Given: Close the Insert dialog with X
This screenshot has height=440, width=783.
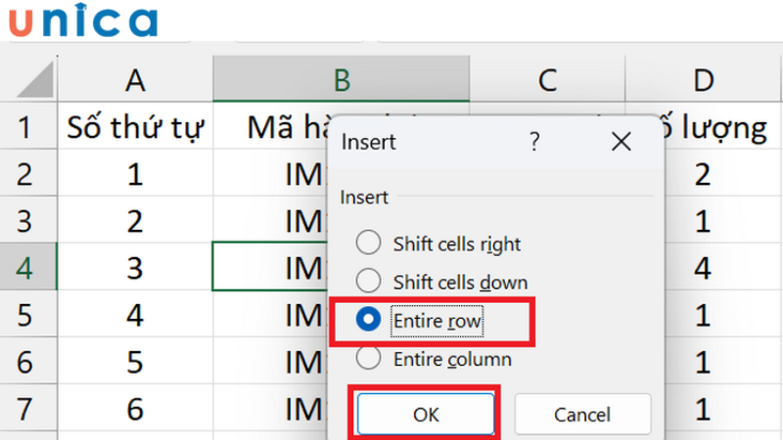Looking at the screenshot, I should point(621,142).
